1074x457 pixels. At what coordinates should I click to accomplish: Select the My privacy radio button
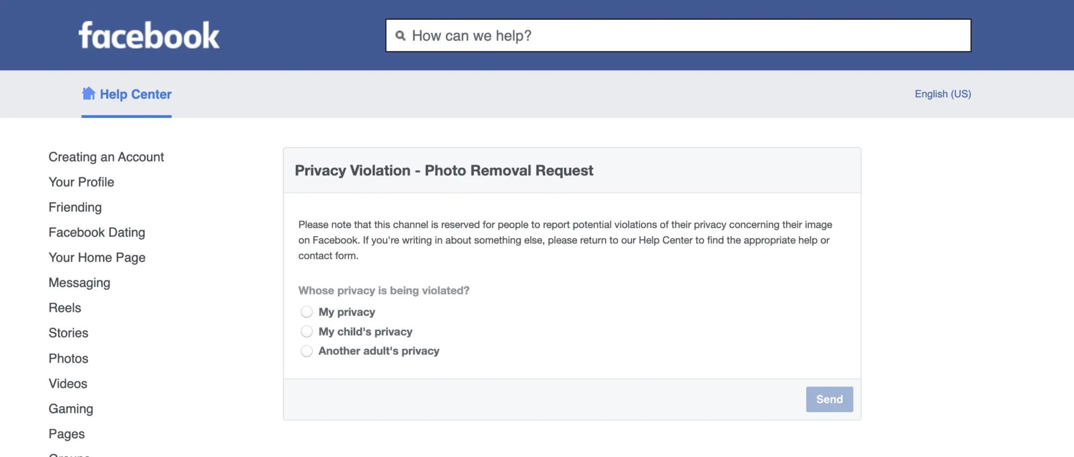click(x=307, y=312)
